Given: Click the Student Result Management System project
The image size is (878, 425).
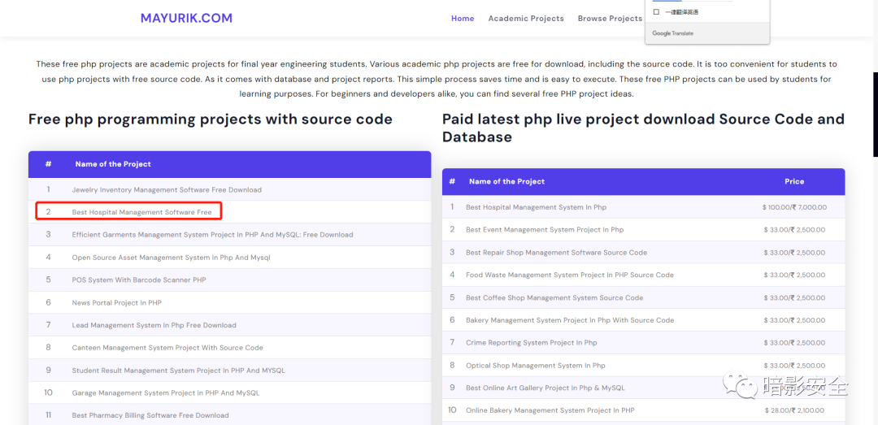Looking at the screenshot, I should point(178,371).
